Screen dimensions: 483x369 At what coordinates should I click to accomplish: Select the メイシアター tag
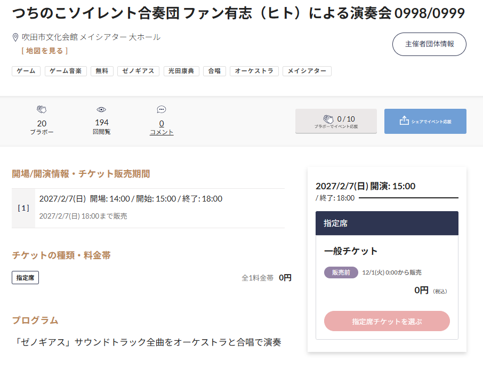307,71
